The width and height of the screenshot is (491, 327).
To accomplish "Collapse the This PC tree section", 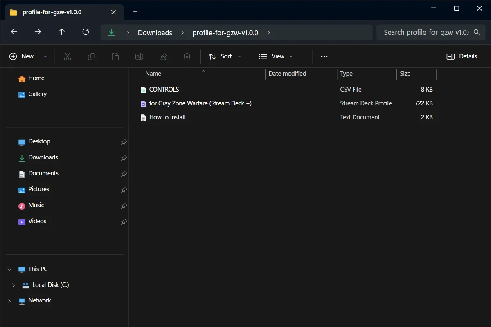I will coord(9,269).
